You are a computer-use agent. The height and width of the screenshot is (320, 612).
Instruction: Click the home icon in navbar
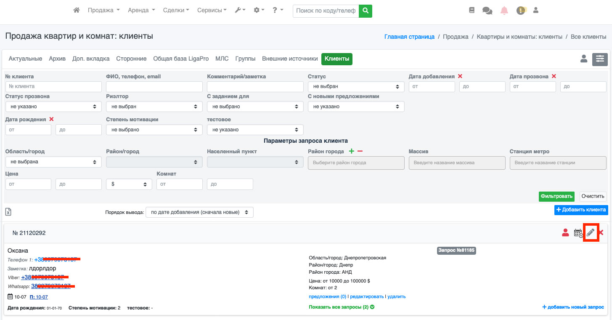pyautogui.click(x=77, y=11)
